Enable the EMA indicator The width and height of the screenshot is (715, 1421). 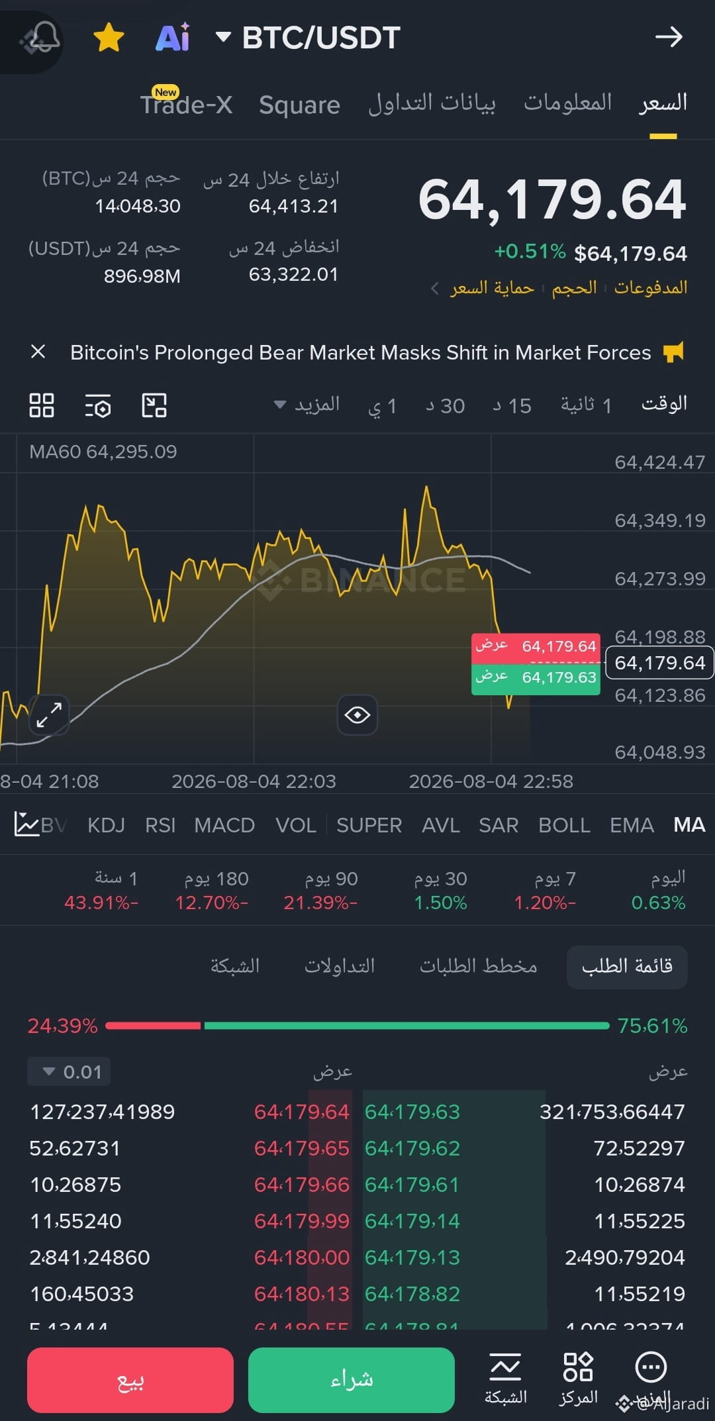(x=632, y=825)
